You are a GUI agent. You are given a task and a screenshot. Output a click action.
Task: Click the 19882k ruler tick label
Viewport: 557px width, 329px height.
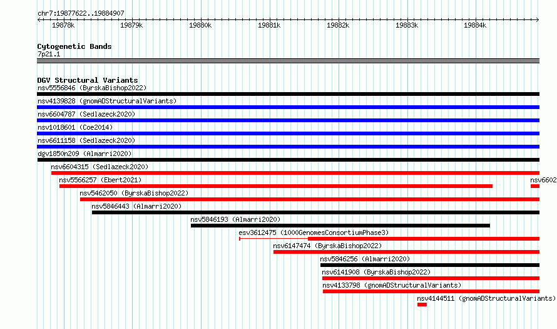(x=338, y=25)
